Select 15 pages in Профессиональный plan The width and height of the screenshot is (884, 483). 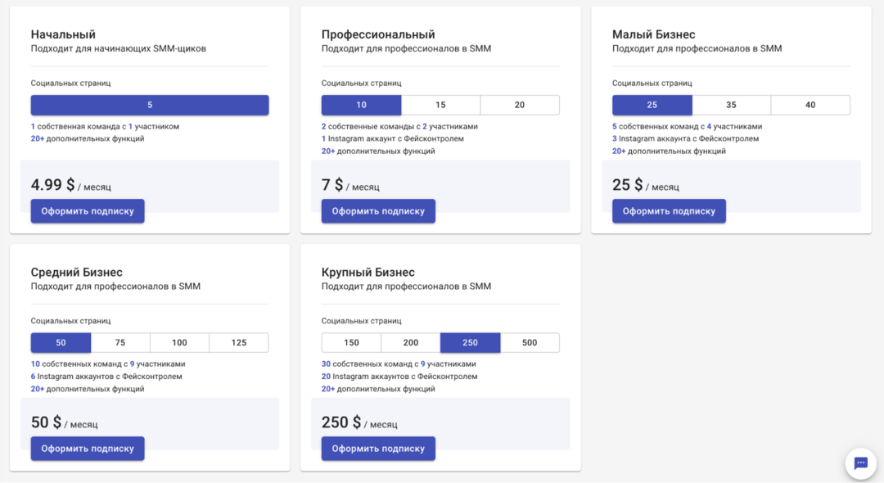[440, 105]
